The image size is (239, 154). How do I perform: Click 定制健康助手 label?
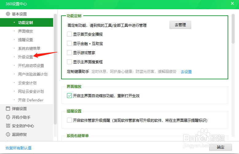click(x=78, y=72)
